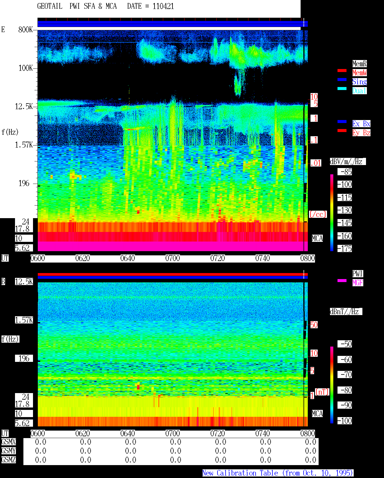This screenshot has width=384, height=478.
Task: Click the dBV/m/√Hz unit label
Action: pyautogui.click(x=348, y=161)
